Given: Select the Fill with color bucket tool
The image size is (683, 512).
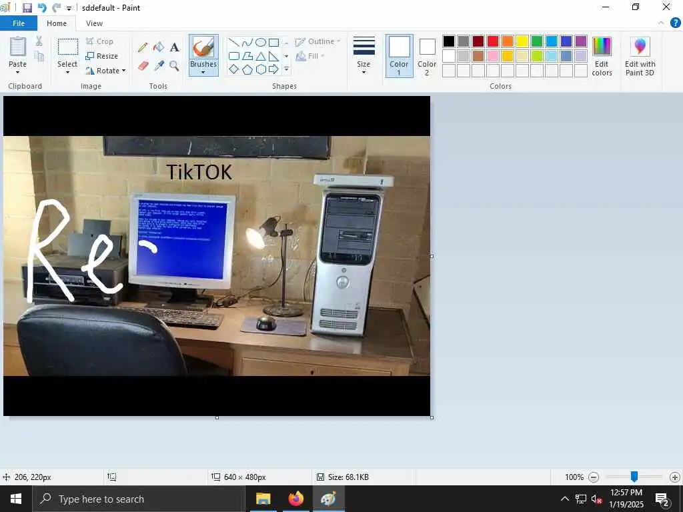Looking at the screenshot, I should click(159, 47).
